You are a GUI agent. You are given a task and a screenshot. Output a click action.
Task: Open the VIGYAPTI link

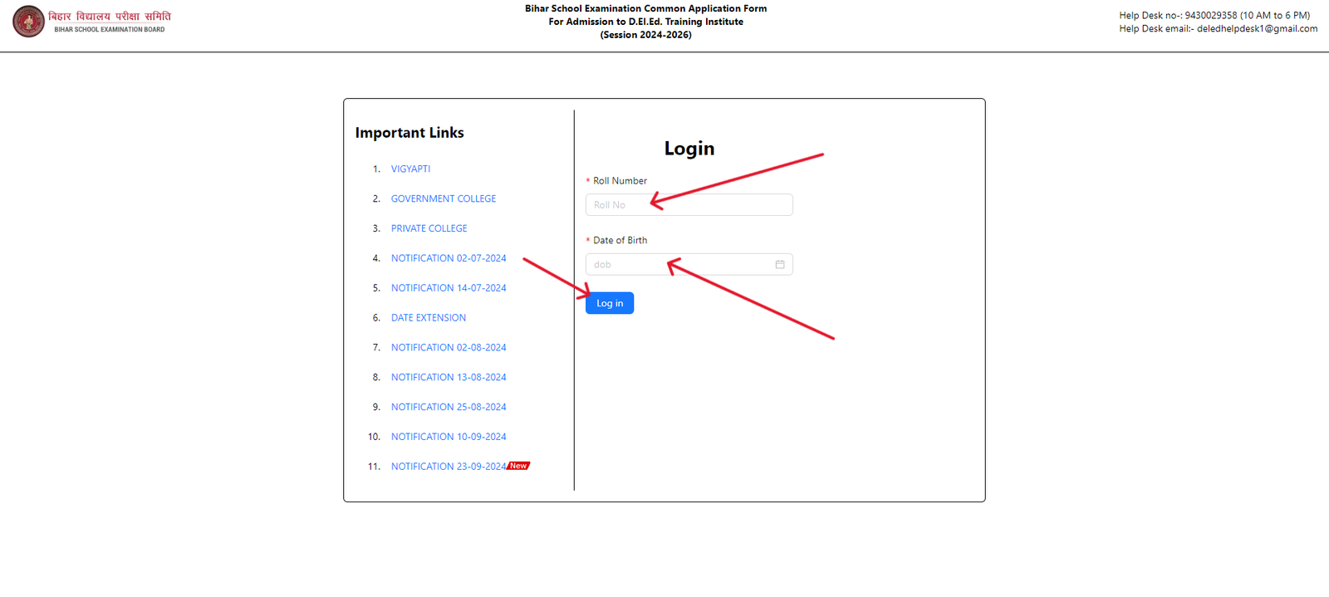pyautogui.click(x=410, y=169)
